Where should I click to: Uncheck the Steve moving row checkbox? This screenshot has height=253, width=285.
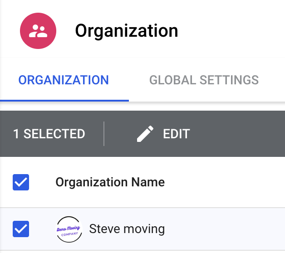click(x=21, y=229)
